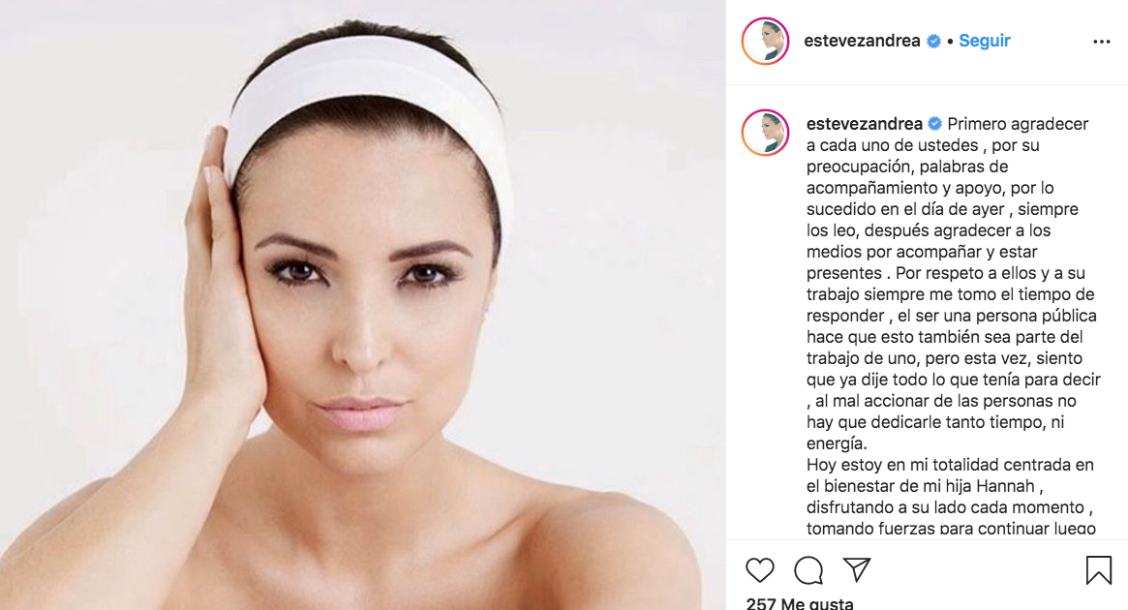This screenshot has height=610, width=1128.
Task: Click the avatar beside the caption text
Action: pos(766,133)
